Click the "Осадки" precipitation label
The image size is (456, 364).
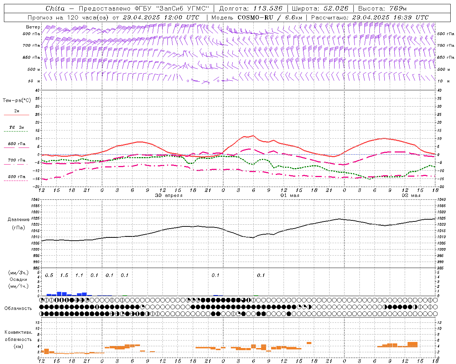point(18,279)
